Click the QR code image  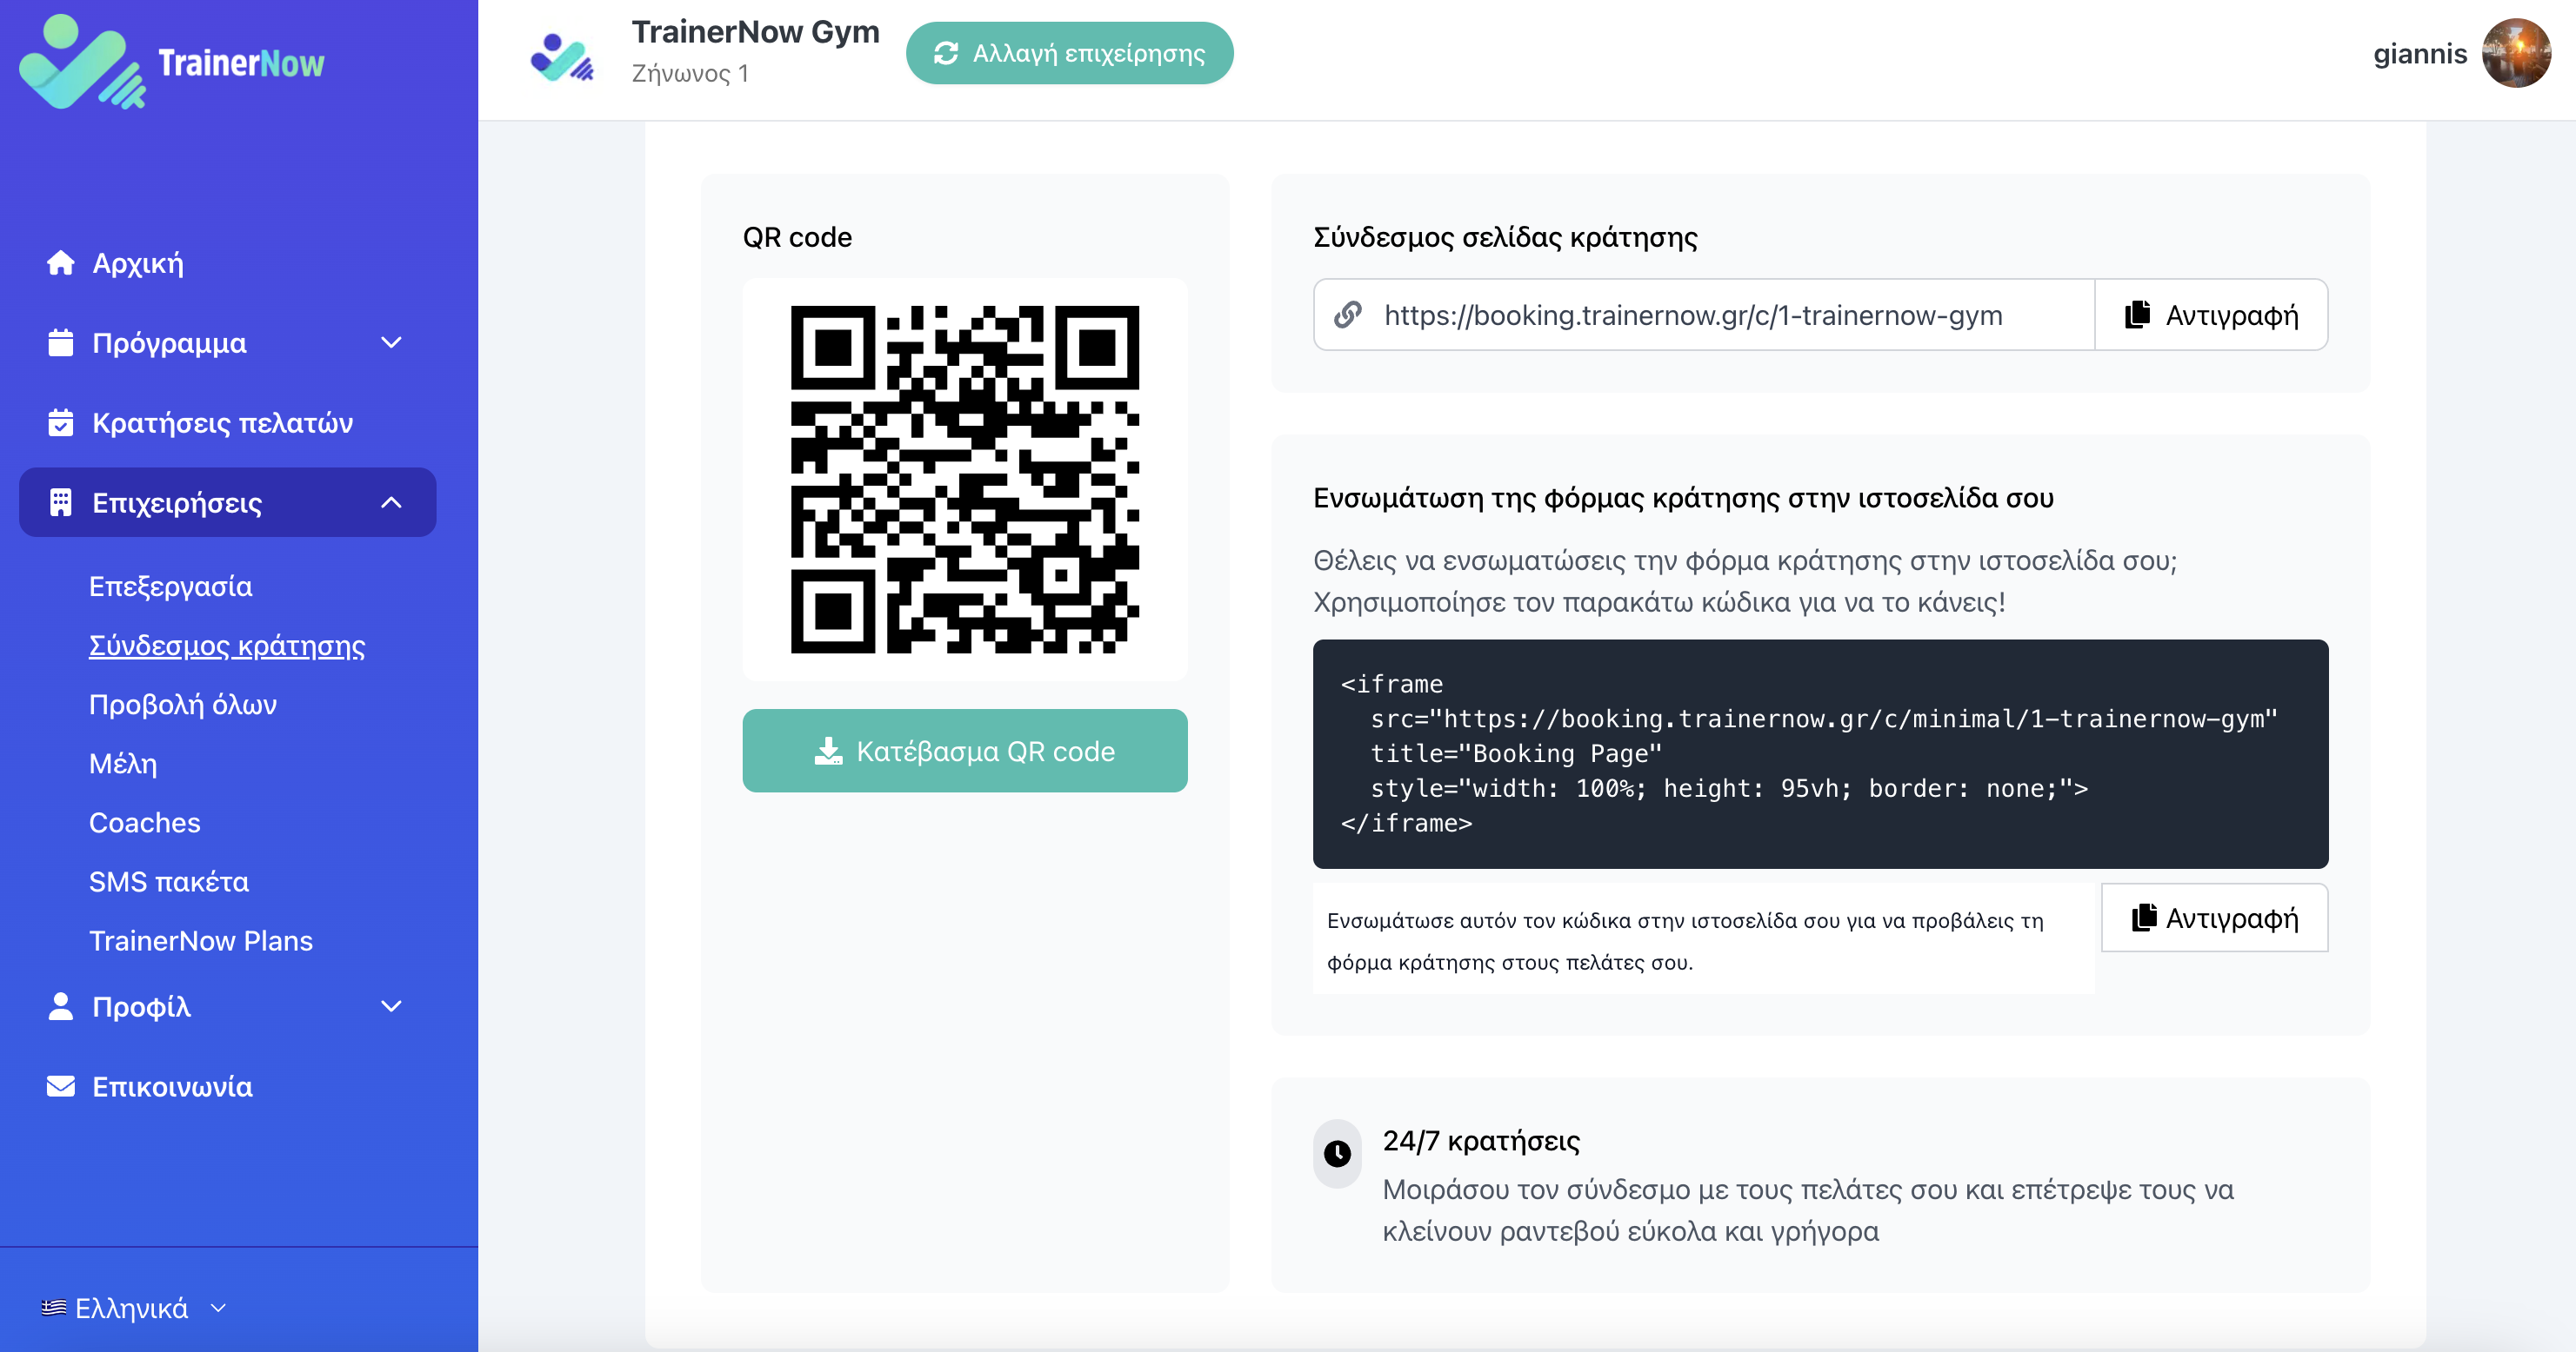(x=964, y=480)
